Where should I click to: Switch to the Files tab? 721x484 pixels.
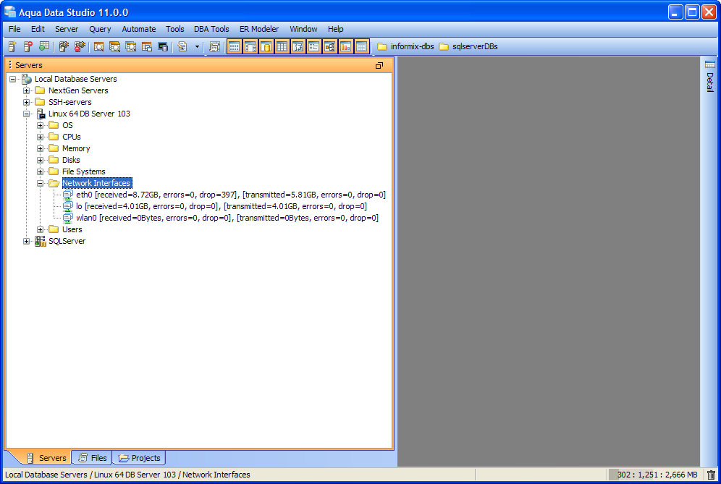tap(93, 458)
